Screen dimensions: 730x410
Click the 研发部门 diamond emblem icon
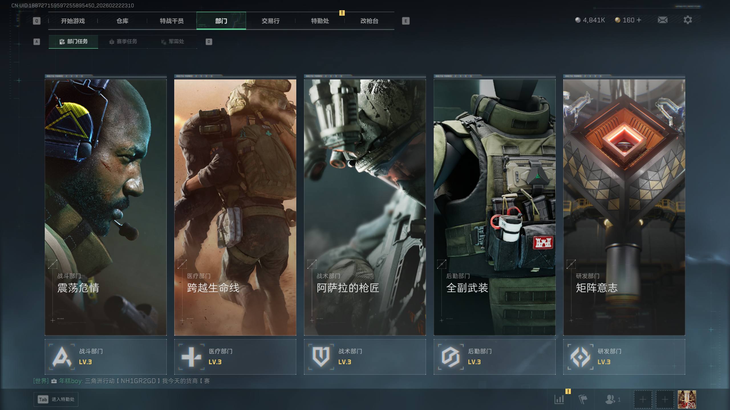point(580,357)
